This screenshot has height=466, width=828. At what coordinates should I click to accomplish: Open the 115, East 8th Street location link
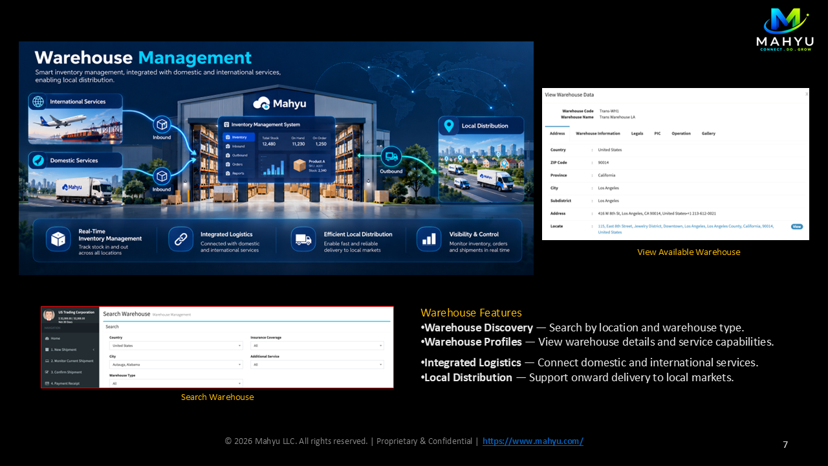[686, 229]
